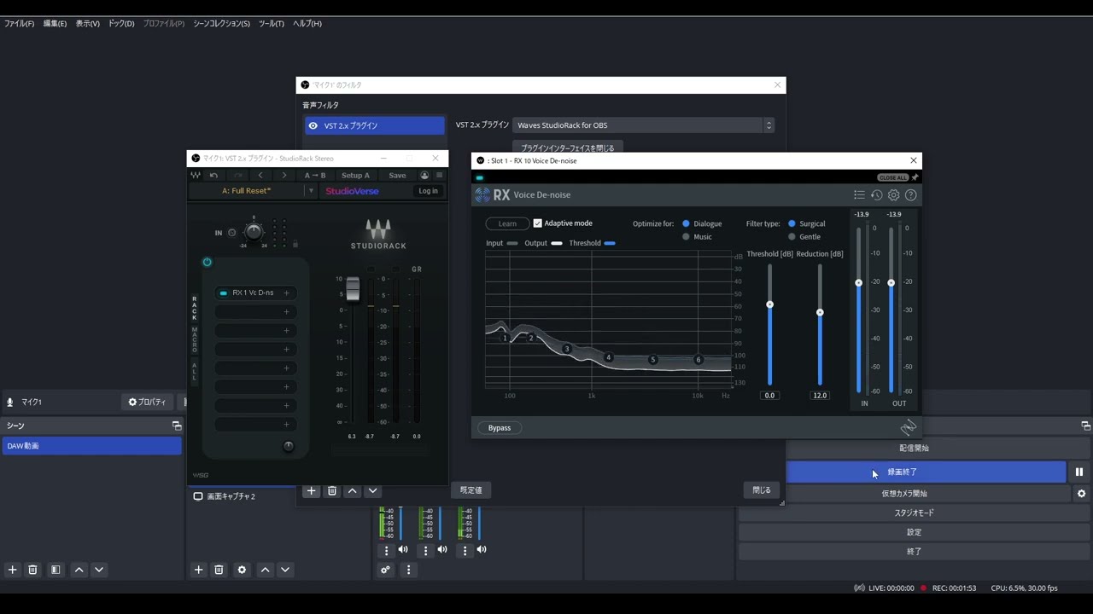Click the StudioRack output fader handle
The height and width of the screenshot is (614, 1093).
(353, 289)
